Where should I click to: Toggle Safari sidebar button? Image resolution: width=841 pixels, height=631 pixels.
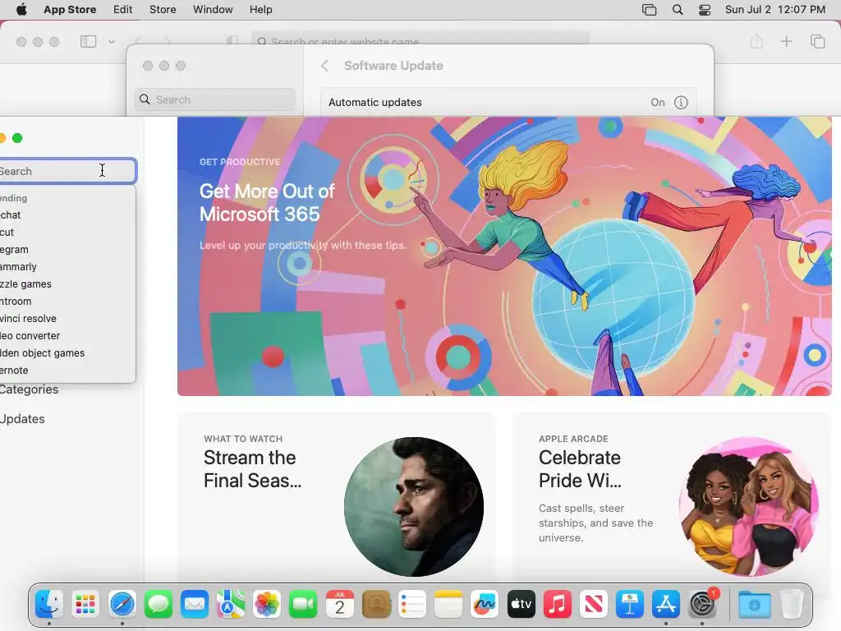tap(88, 41)
